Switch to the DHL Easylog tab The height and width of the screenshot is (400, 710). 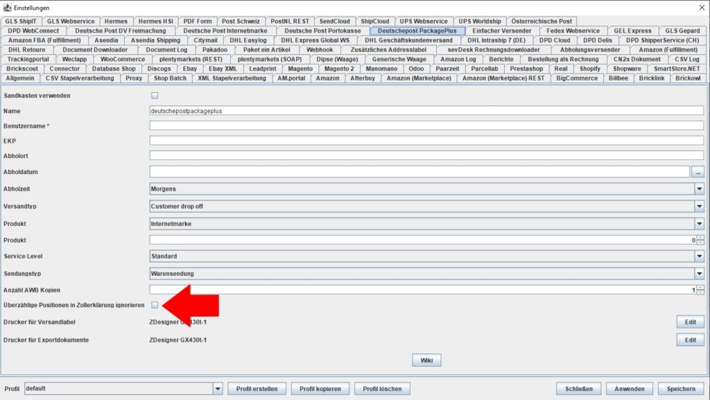coord(248,40)
